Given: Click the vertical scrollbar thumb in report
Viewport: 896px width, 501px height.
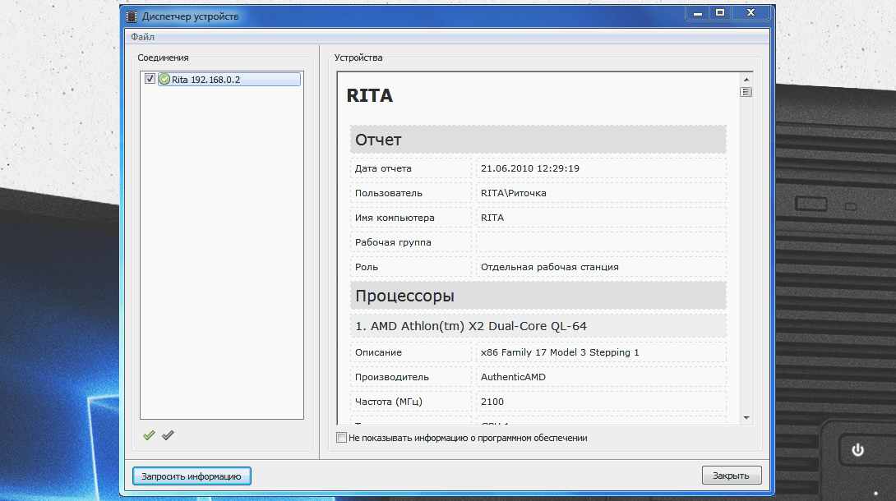Looking at the screenshot, I should click(x=746, y=92).
